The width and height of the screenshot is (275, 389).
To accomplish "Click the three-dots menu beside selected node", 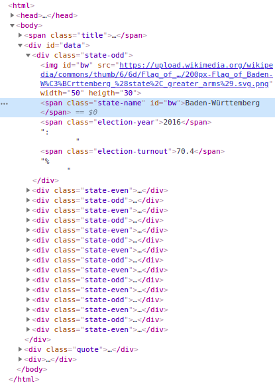I will pyautogui.click(x=4, y=103).
